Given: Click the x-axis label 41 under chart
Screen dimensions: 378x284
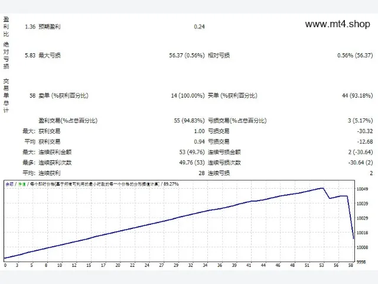Looking at the screenshot, I should pos(249,265).
